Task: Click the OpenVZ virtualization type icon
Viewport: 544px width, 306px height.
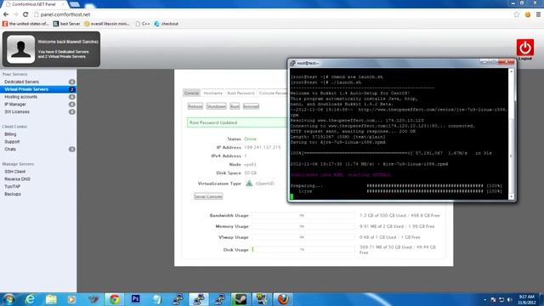Action: pyautogui.click(x=249, y=184)
